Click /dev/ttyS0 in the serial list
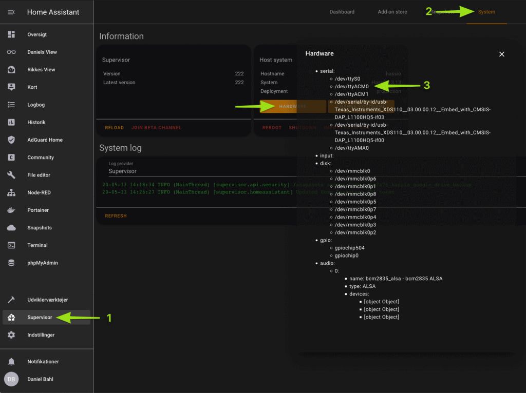The image size is (526, 393). pyautogui.click(x=347, y=78)
